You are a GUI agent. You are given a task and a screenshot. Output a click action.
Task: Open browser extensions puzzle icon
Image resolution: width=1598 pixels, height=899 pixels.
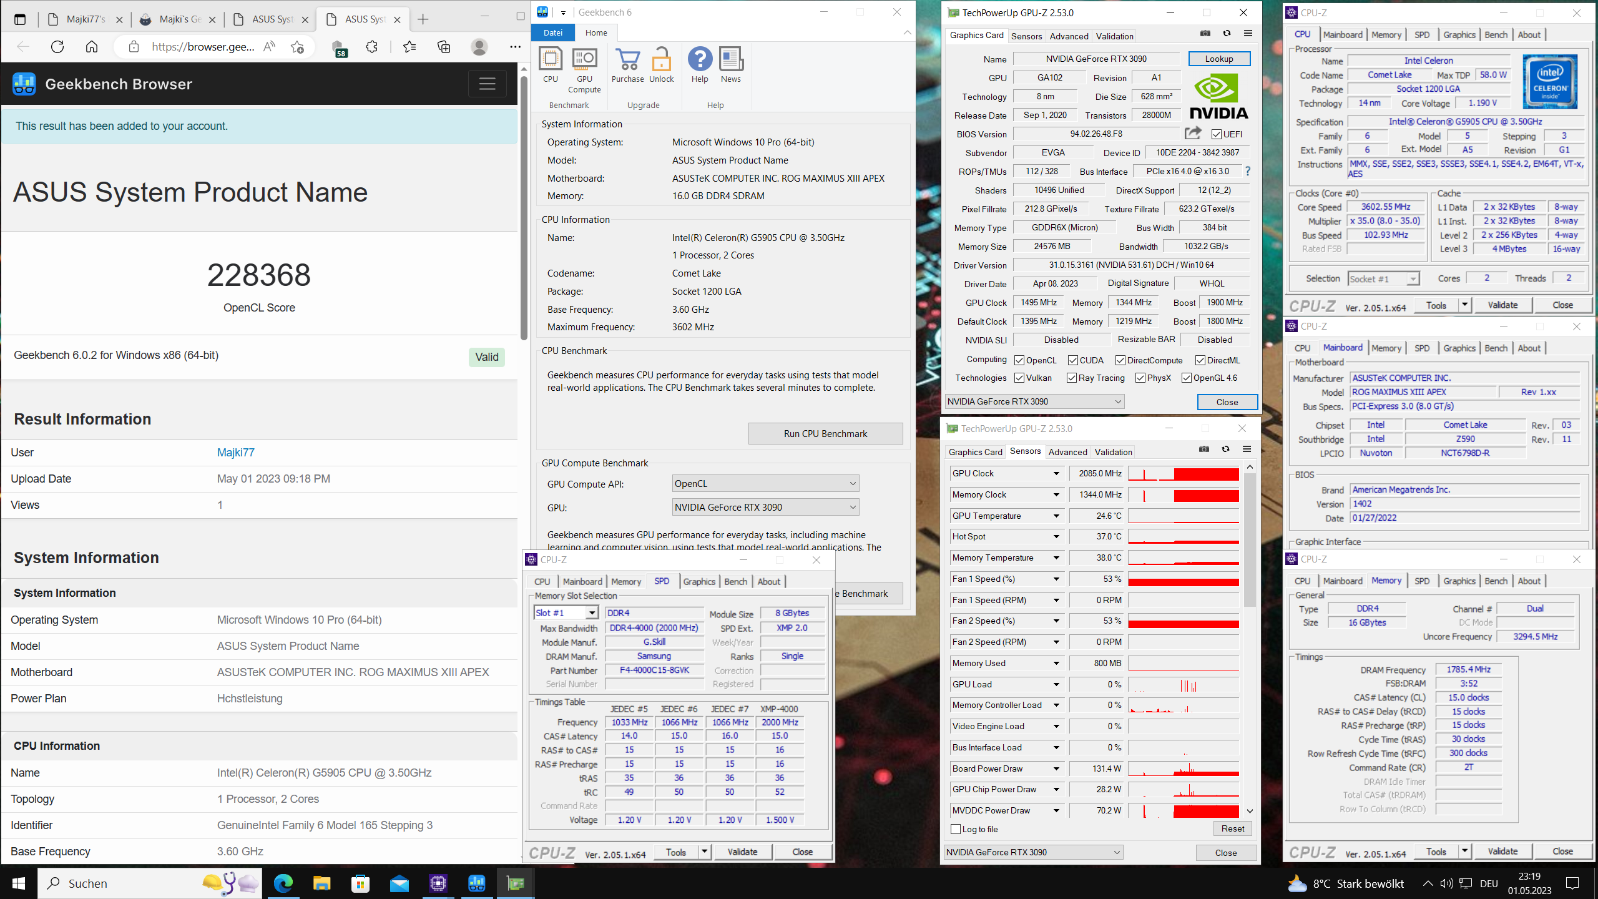(371, 47)
